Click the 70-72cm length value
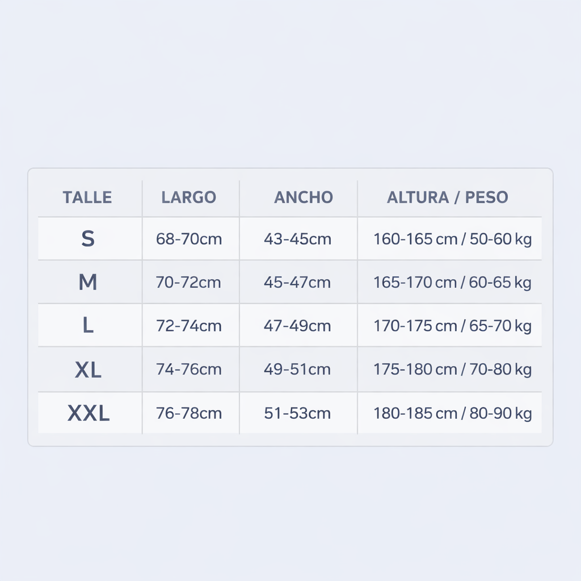This screenshot has height=581, width=581. tap(188, 282)
